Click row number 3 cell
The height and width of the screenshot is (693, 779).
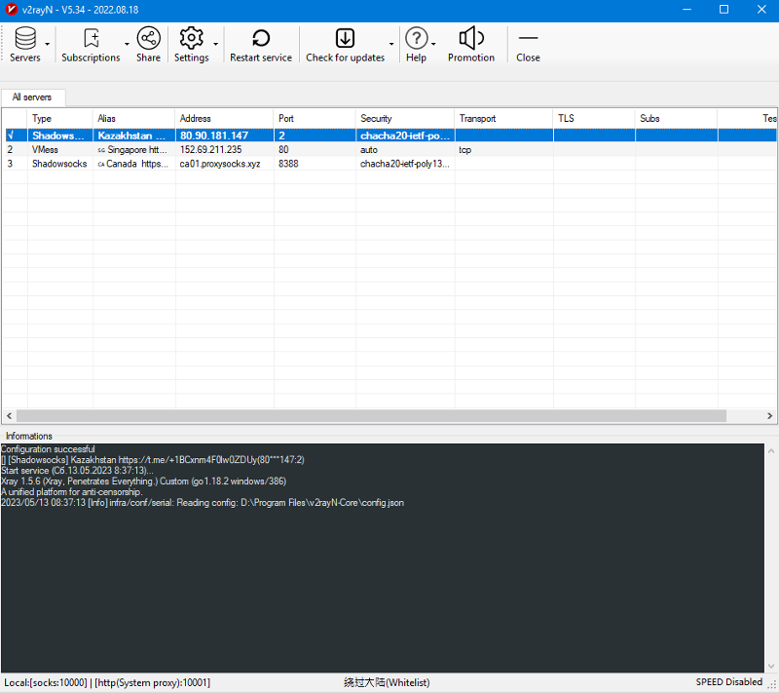pyautogui.click(x=10, y=164)
